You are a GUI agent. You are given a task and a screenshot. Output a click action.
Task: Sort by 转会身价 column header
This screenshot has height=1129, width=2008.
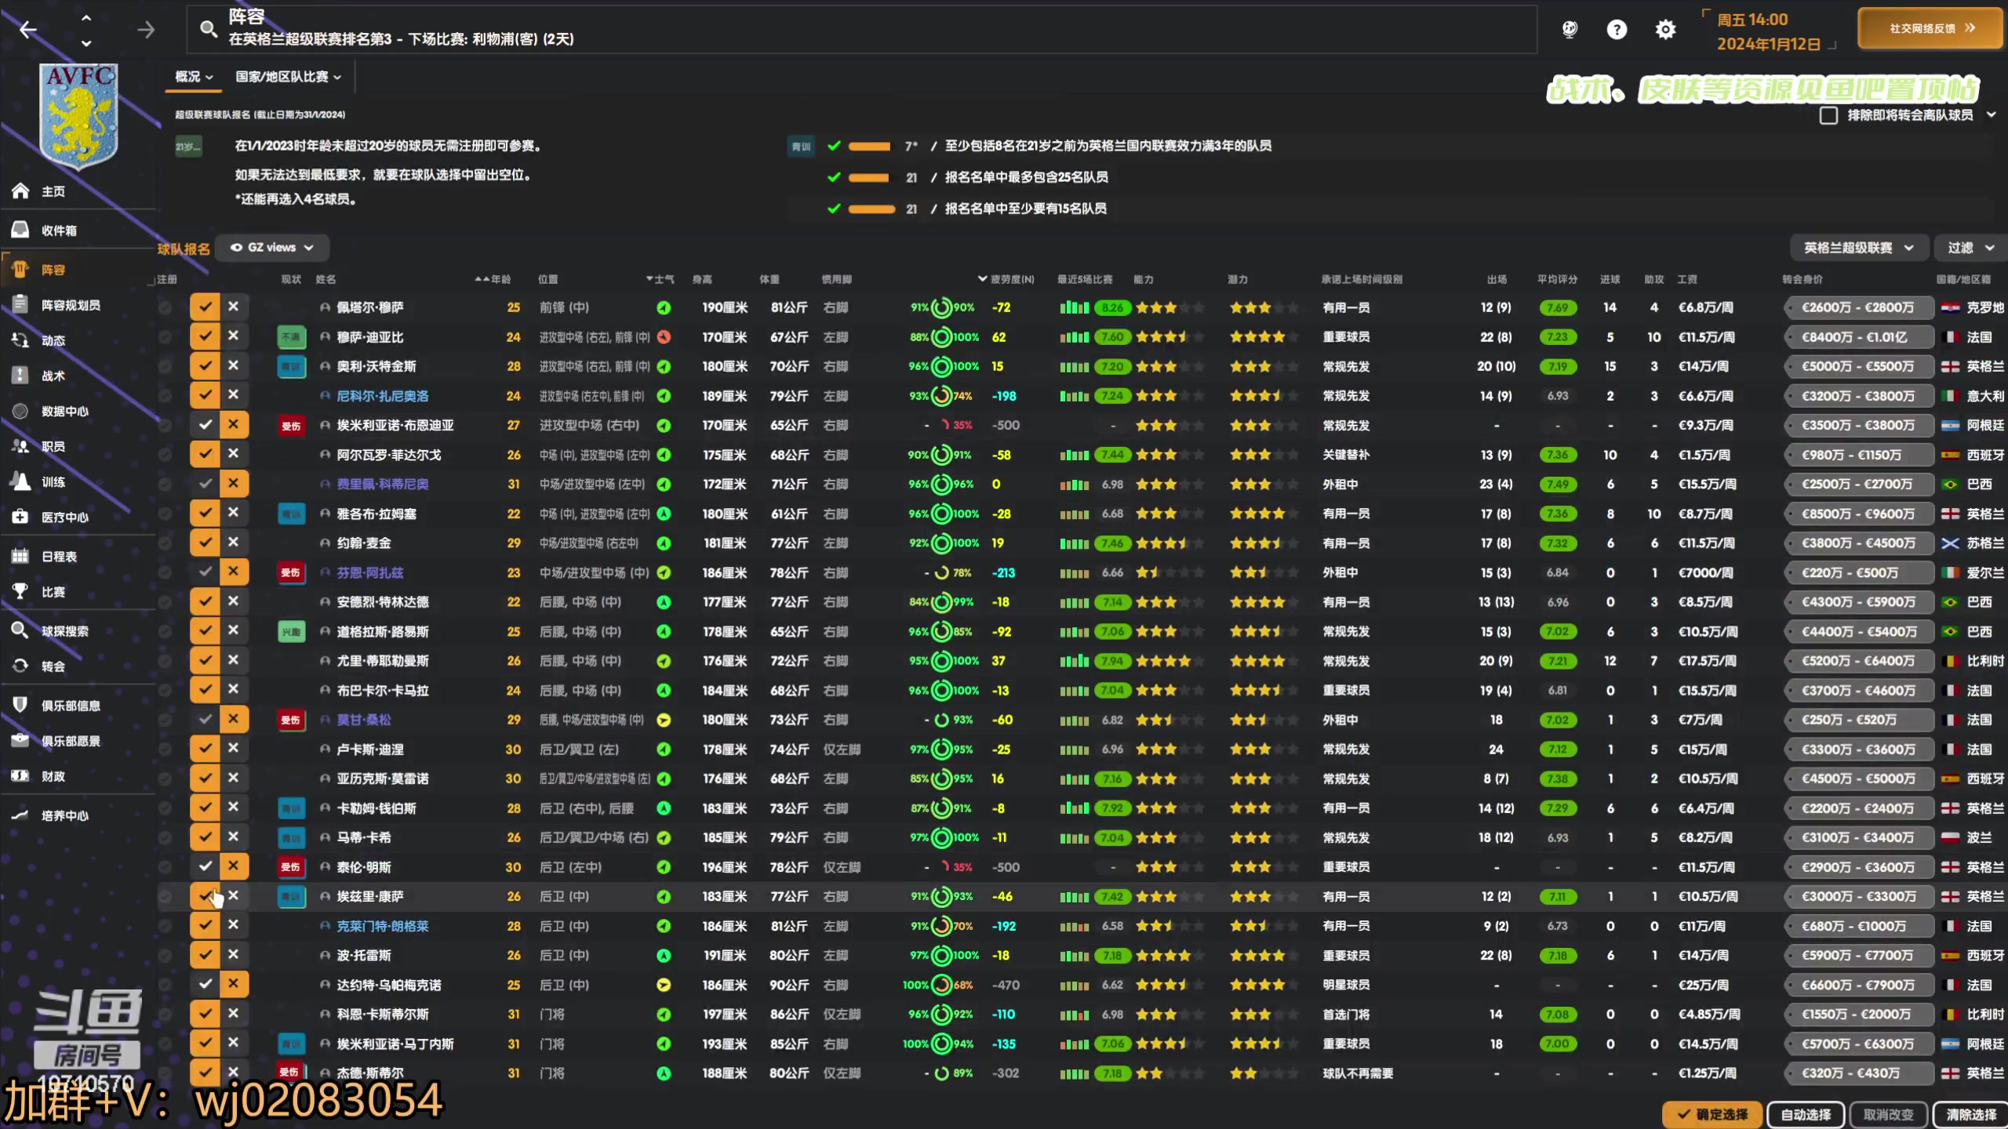pyautogui.click(x=1802, y=280)
